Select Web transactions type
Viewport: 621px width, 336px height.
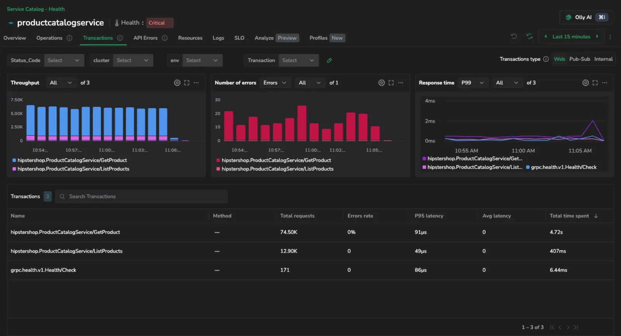tap(559, 59)
